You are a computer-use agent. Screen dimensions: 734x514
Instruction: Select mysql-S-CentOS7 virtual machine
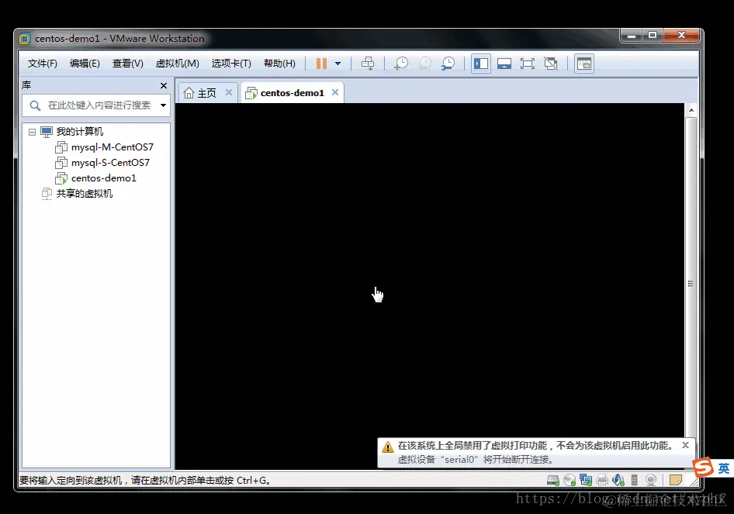click(x=110, y=162)
